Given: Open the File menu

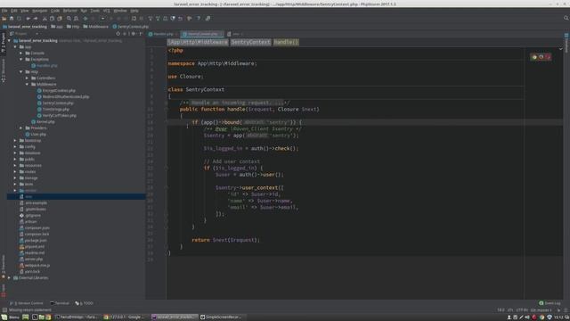Looking at the screenshot, I should pyautogui.click(x=4, y=11).
